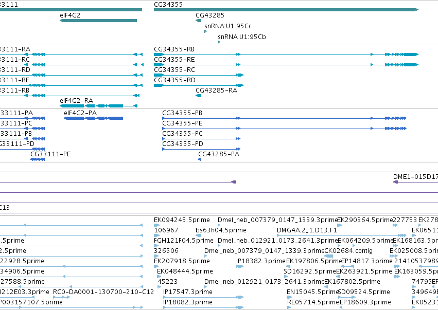Screen dimensions: 438x310
Task: Select the CG34355 gene bar
Action: pyautogui.click(x=286, y=10)
